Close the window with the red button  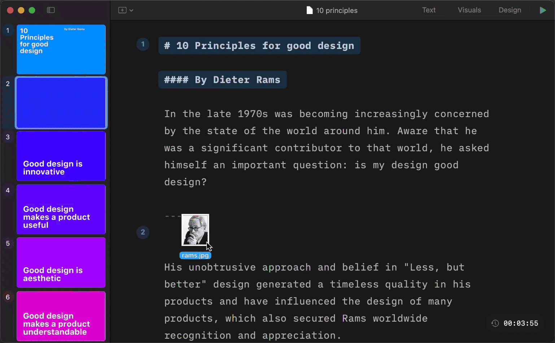coord(10,10)
